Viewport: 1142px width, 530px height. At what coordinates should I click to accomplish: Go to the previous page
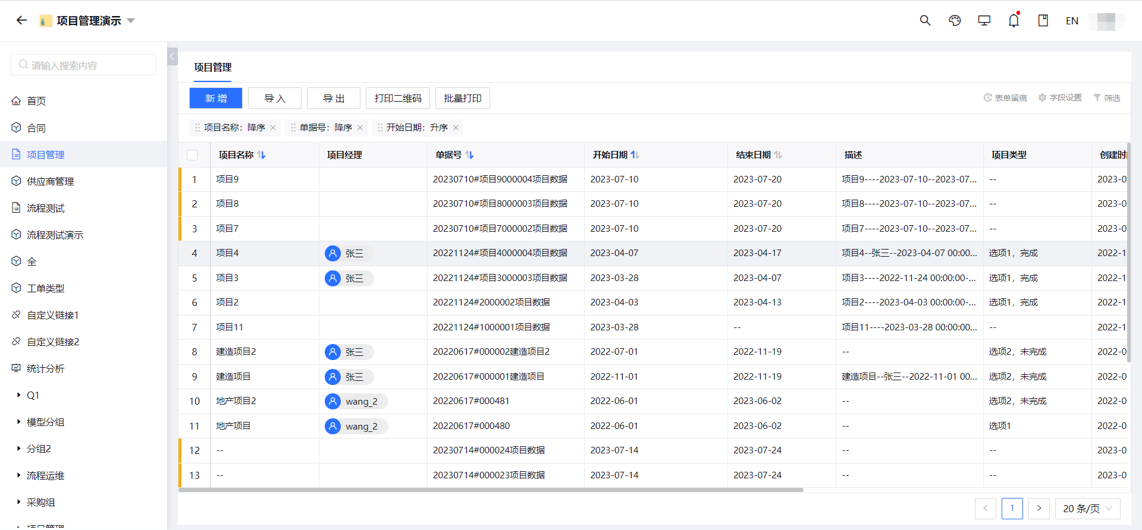click(x=986, y=509)
